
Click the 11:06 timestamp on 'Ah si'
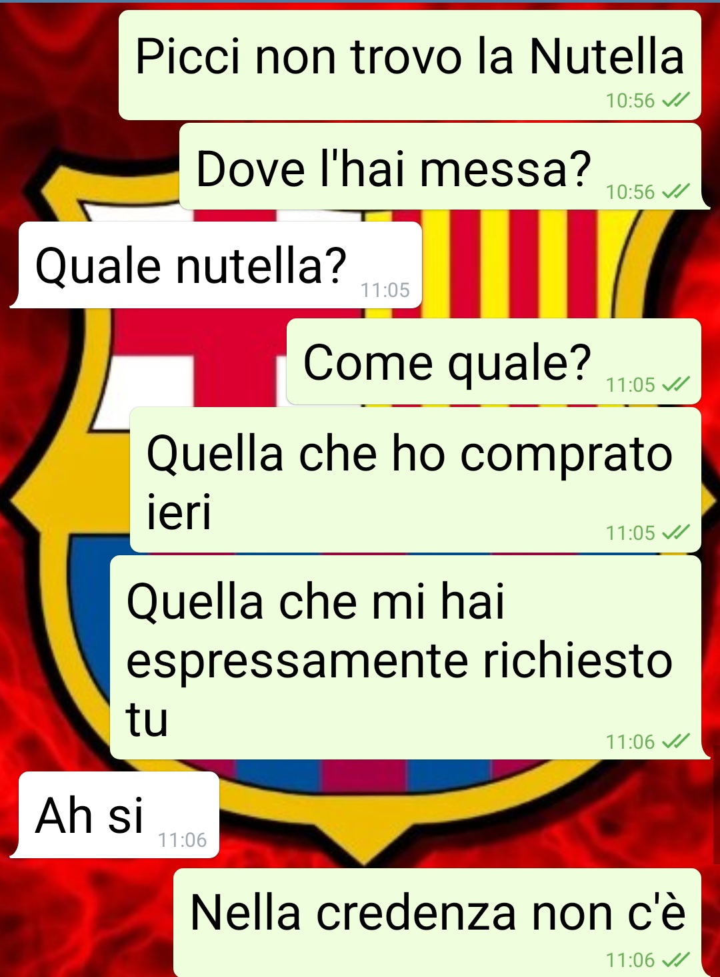point(183,840)
